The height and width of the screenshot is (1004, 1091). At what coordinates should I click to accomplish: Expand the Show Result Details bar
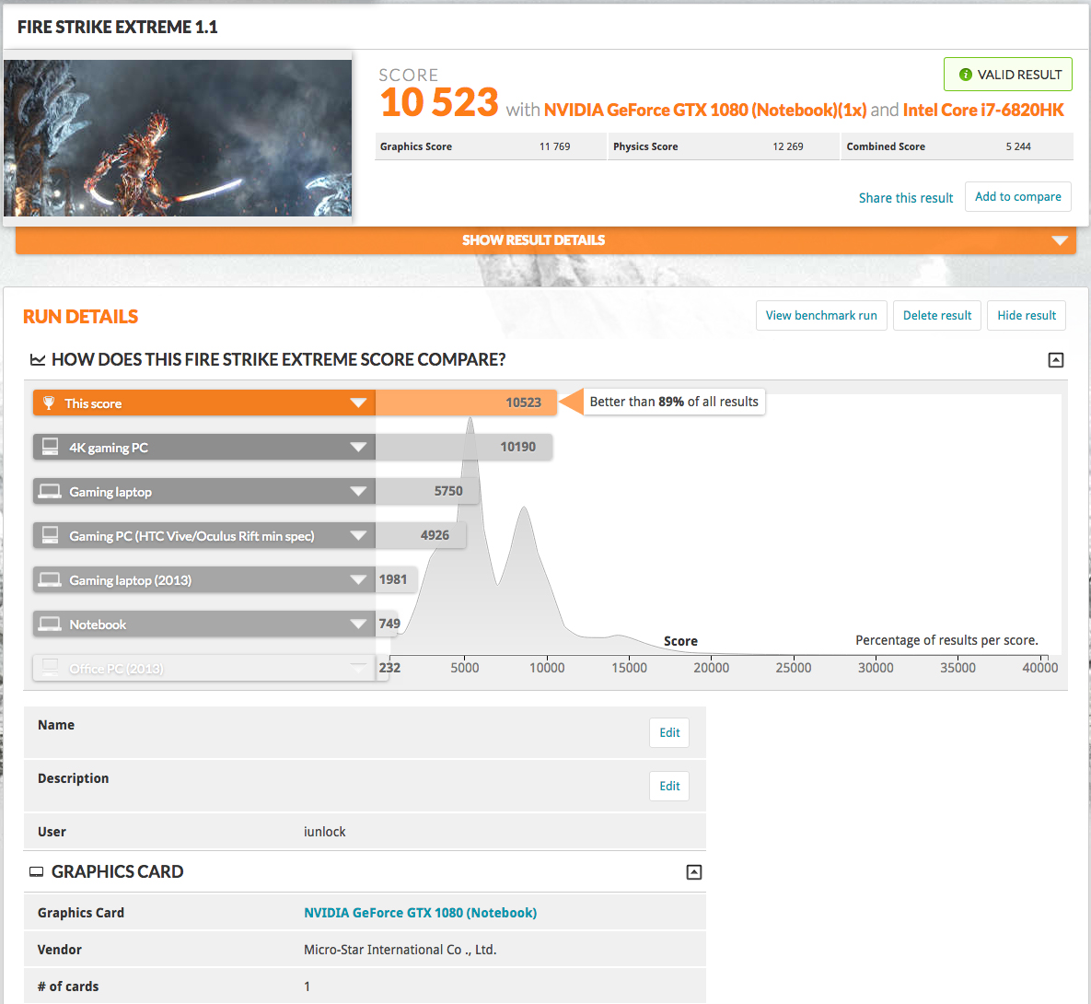click(545, 240)
